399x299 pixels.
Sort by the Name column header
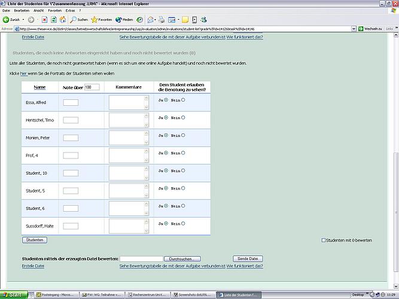(39, 87)
